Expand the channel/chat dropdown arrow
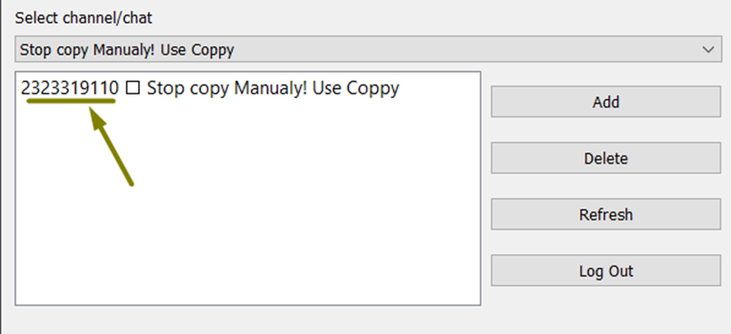The image size is (731, 334). (709, 50)
